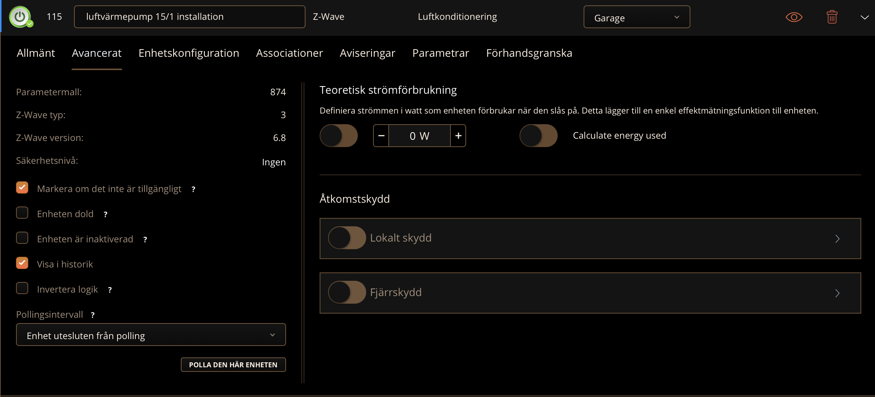Click the green power device icon
Image resolution: width=875 pixels, height=397 pixels.
tap(20, 17)
